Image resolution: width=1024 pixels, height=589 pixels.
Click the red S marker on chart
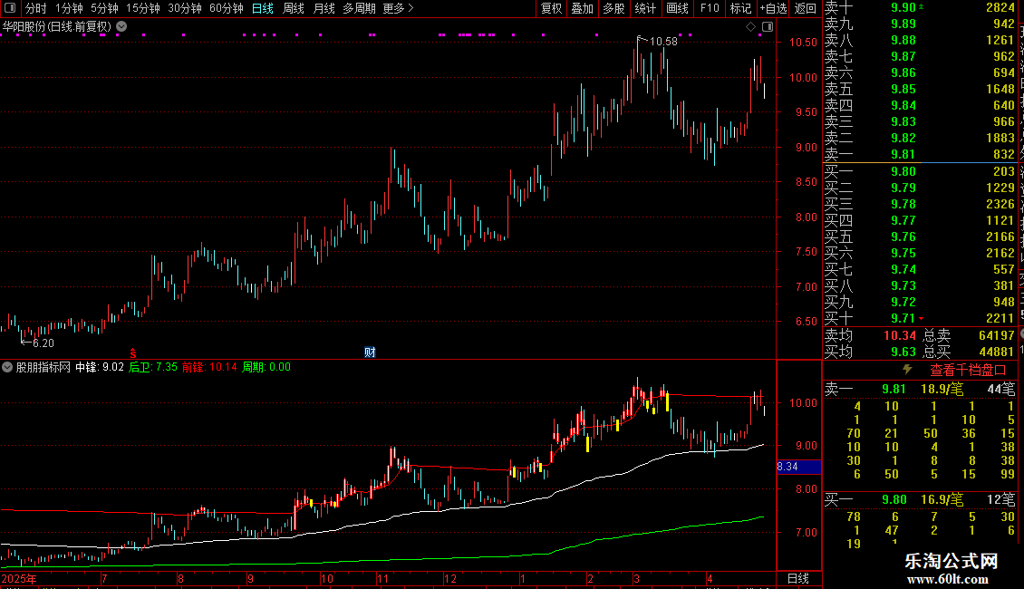coord(133,352)
